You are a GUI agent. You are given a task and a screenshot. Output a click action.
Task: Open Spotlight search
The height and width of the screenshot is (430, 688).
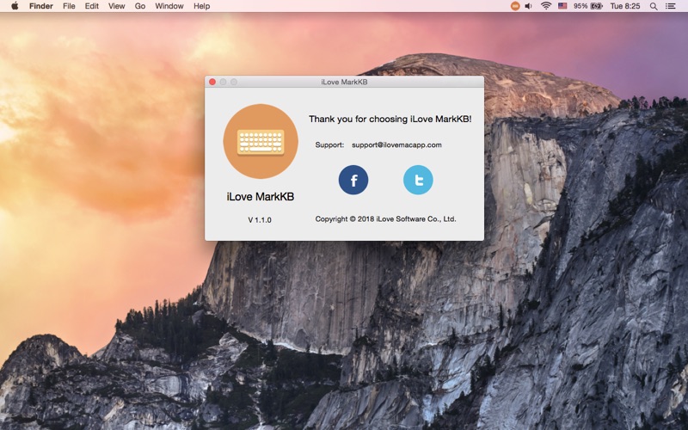tap(654, 6)
